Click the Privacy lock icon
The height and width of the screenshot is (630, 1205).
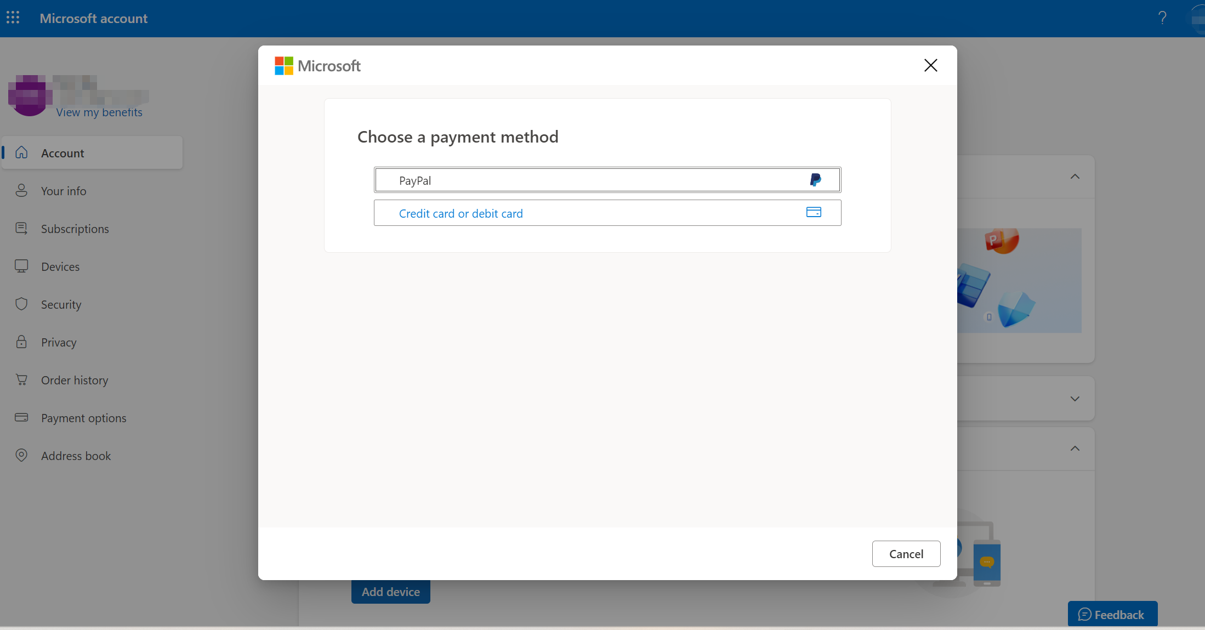[21, 342]
